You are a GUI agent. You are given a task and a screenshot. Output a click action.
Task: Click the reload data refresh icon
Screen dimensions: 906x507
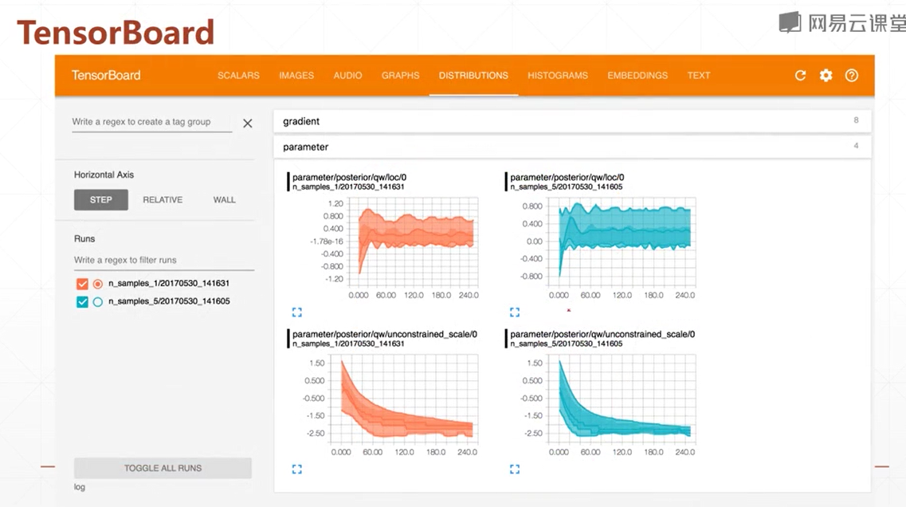[800, 75]
